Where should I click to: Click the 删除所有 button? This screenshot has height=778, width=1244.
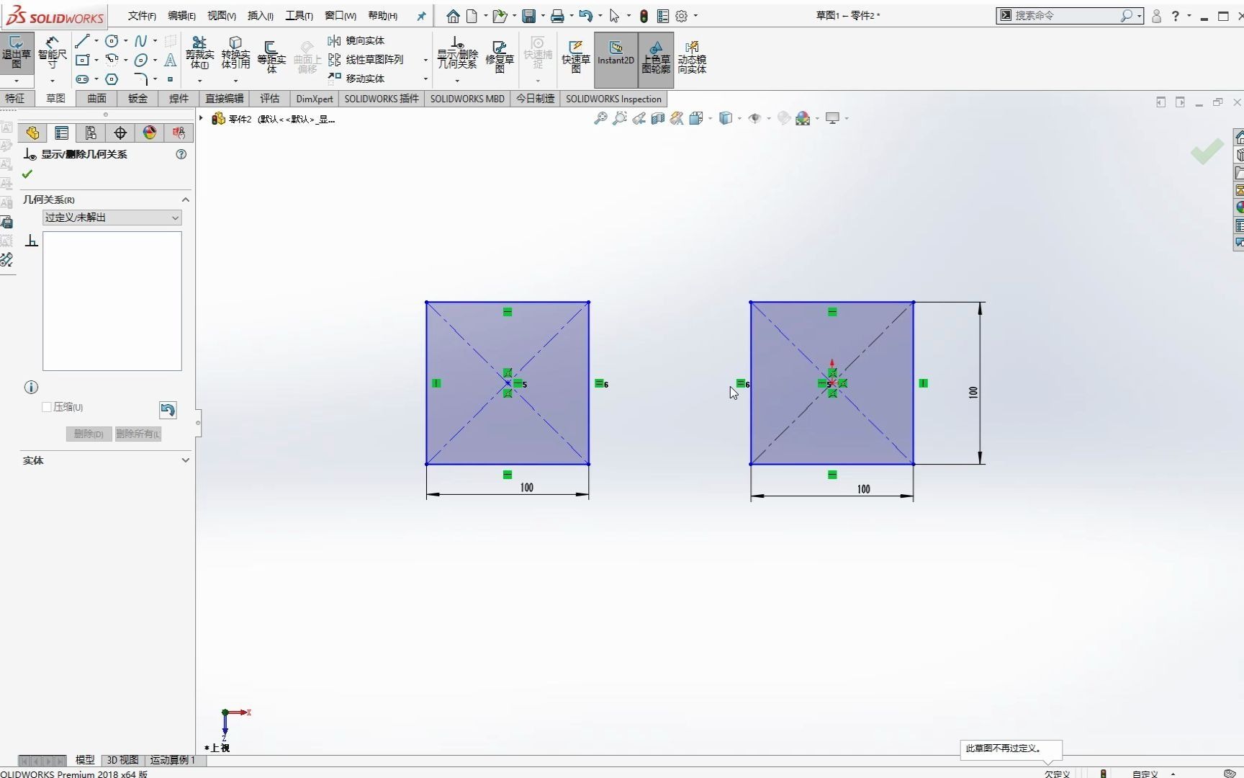tap(137, 434)
